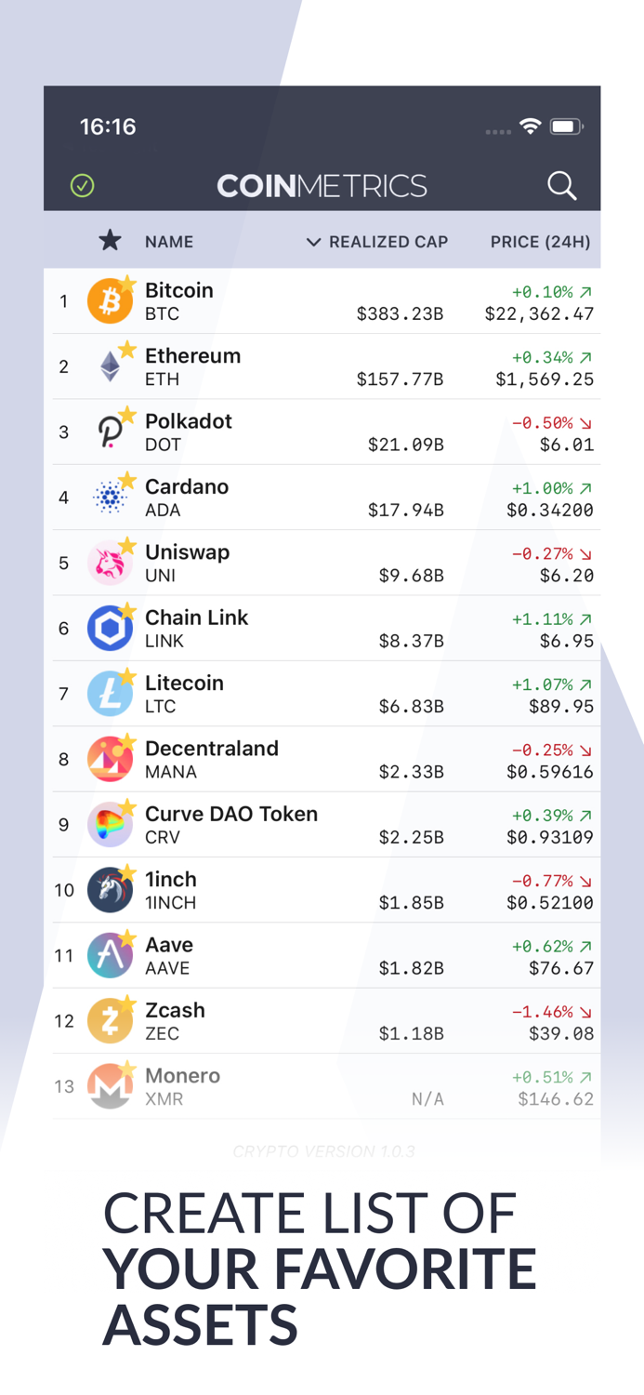Viewport: 644px width, 1395px height.
Task: Click the Chain Link hexagon logo
Action: (110, 628)
